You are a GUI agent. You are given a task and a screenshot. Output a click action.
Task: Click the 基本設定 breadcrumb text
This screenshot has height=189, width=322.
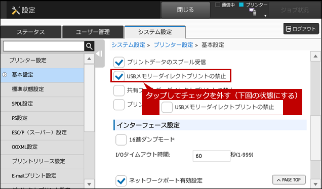point(213,45)
